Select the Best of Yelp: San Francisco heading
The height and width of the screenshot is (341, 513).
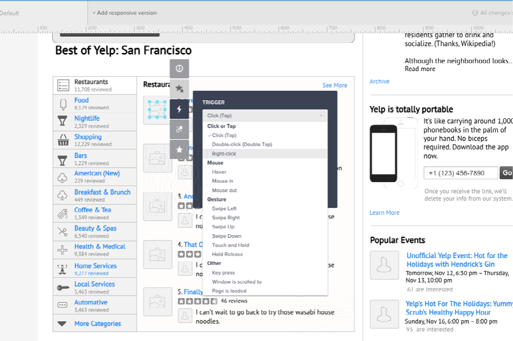(123, 50)
